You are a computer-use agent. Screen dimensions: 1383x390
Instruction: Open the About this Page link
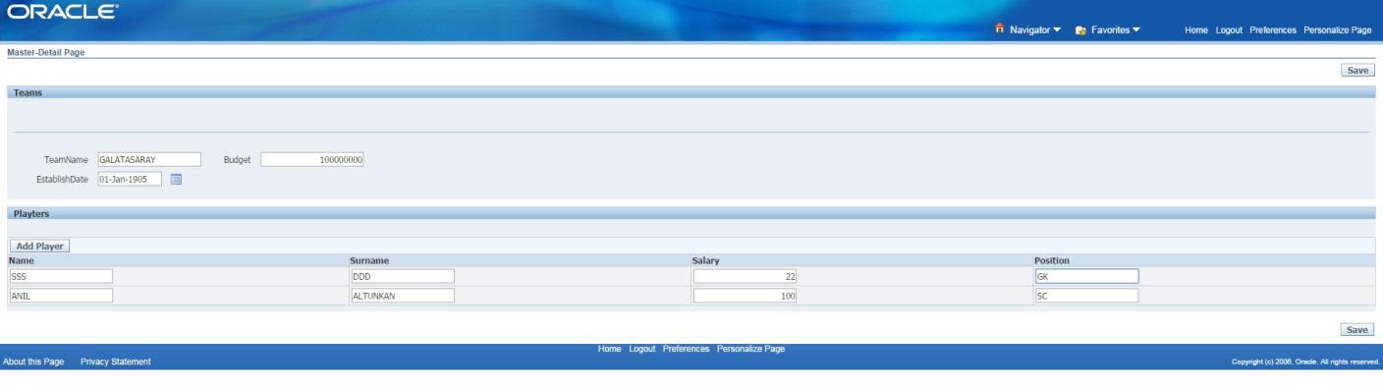[33, 362]
